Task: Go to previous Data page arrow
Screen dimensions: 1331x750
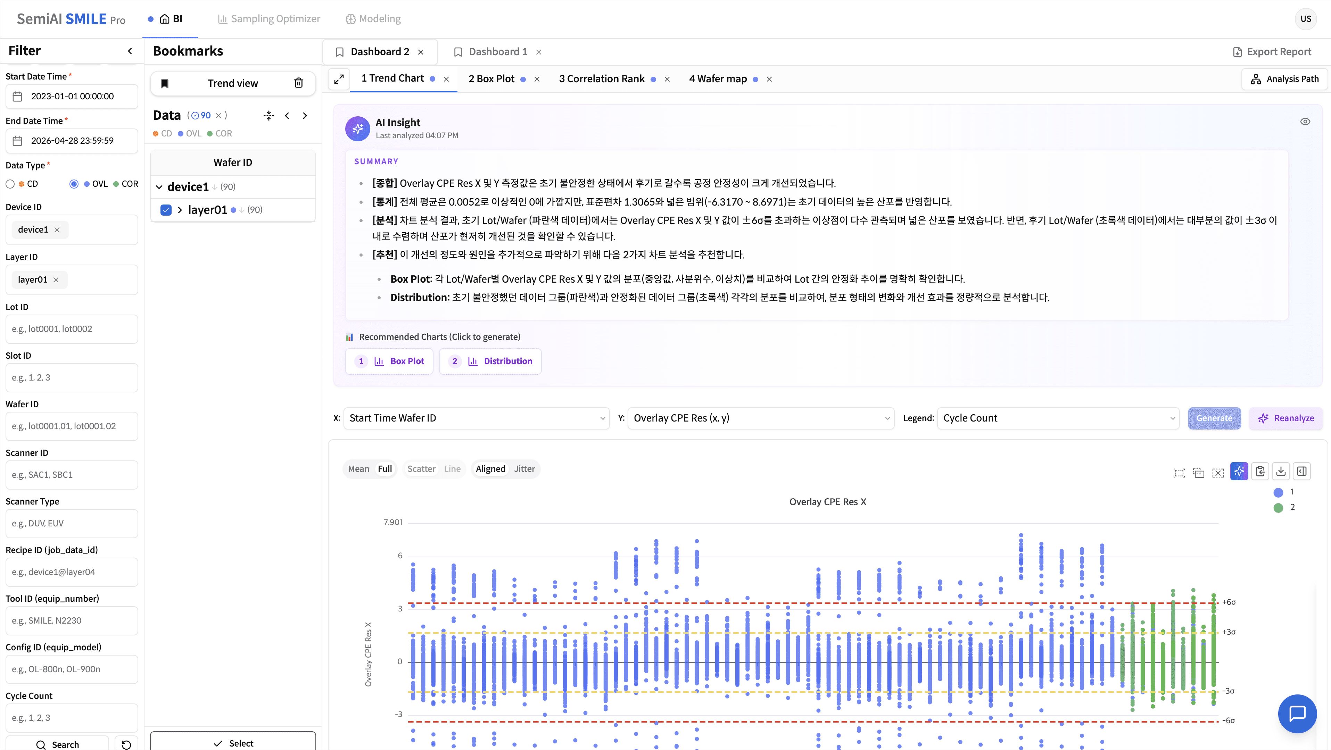Action: click(x=287, y=116)
